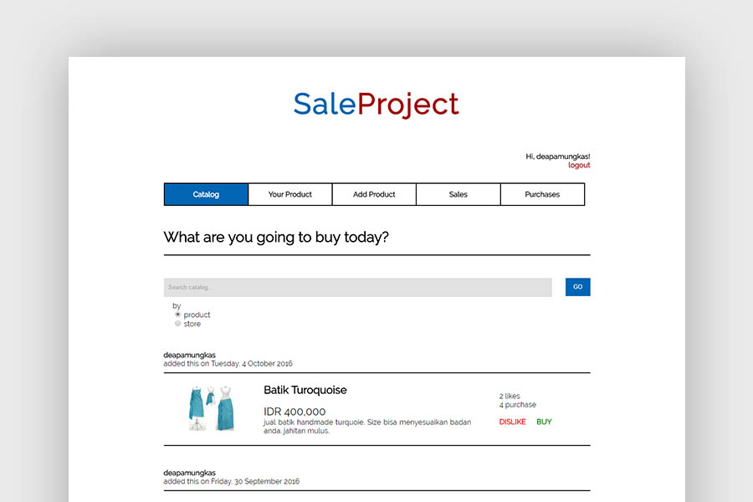Click the SaleProject logo
The height and width of the screenshot is (502, 753).
pyautogui.click(x=376, y=105)
